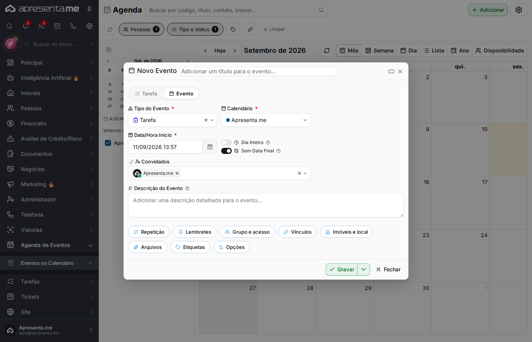Click the link filter icon
532x342 pixels.
pyautogui.click(x=250, y=29)
